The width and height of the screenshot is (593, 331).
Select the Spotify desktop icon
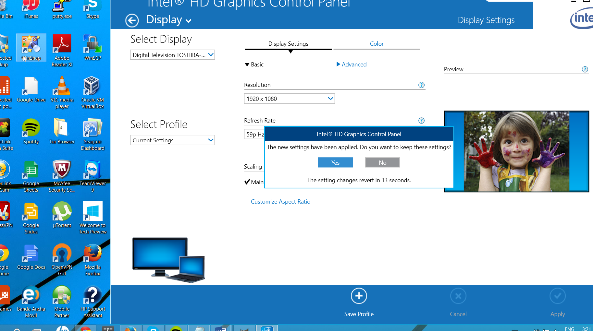pos(31,131)
